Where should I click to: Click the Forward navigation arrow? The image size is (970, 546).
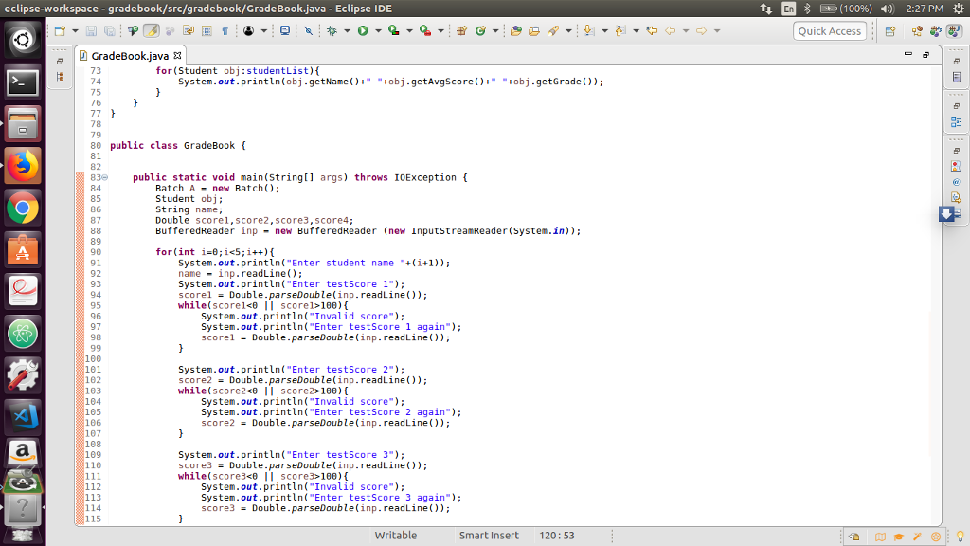[x=702, y=31]
